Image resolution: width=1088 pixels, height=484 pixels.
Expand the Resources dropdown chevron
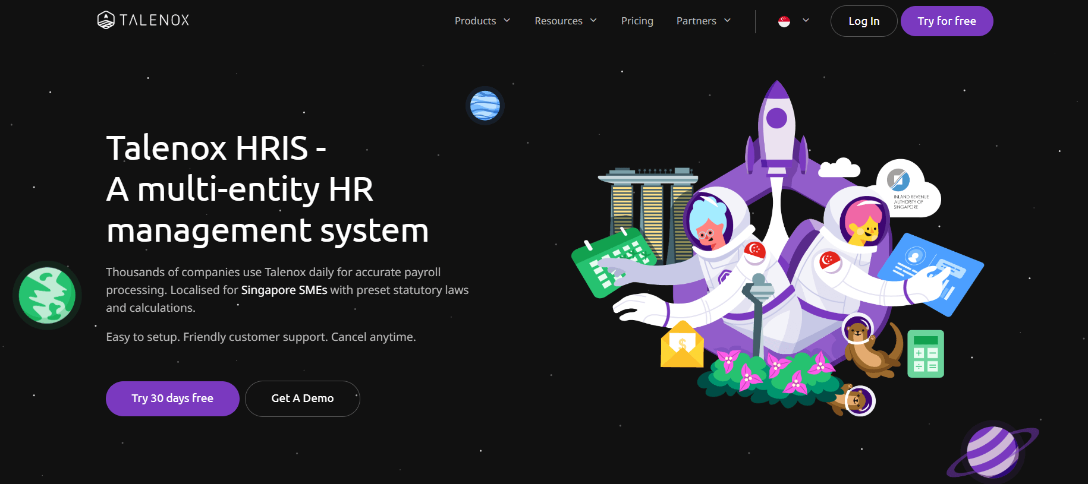tap(593, 21)
